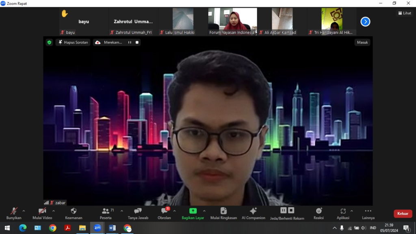Open Adobe Acrobat from taskbar
Viewport: 416px width, 234px height.
coord(67,228)
